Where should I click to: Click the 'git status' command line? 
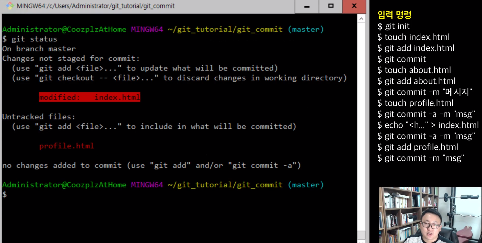(30, 39)
